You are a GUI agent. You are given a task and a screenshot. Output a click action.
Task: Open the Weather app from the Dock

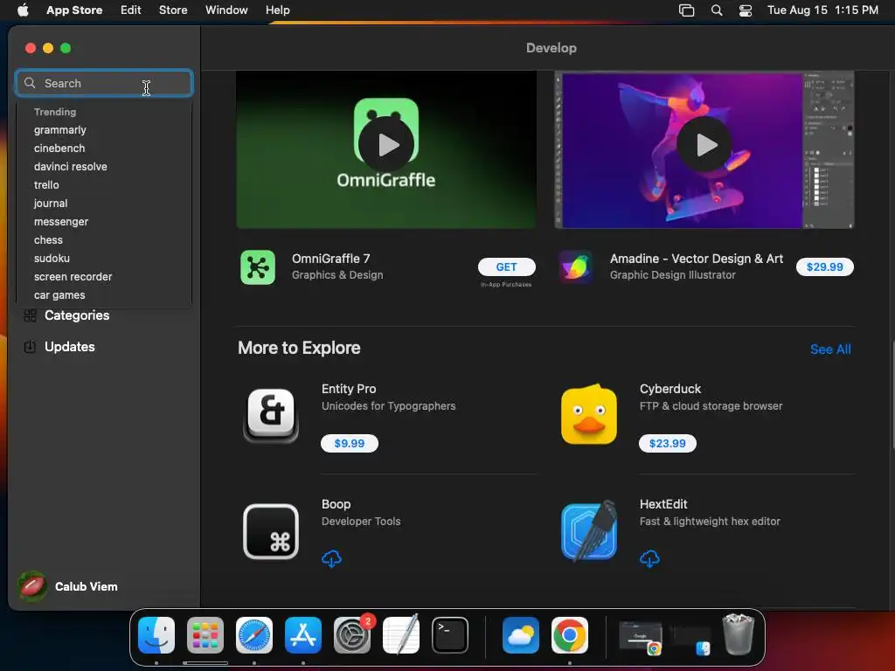coord(521,635)
